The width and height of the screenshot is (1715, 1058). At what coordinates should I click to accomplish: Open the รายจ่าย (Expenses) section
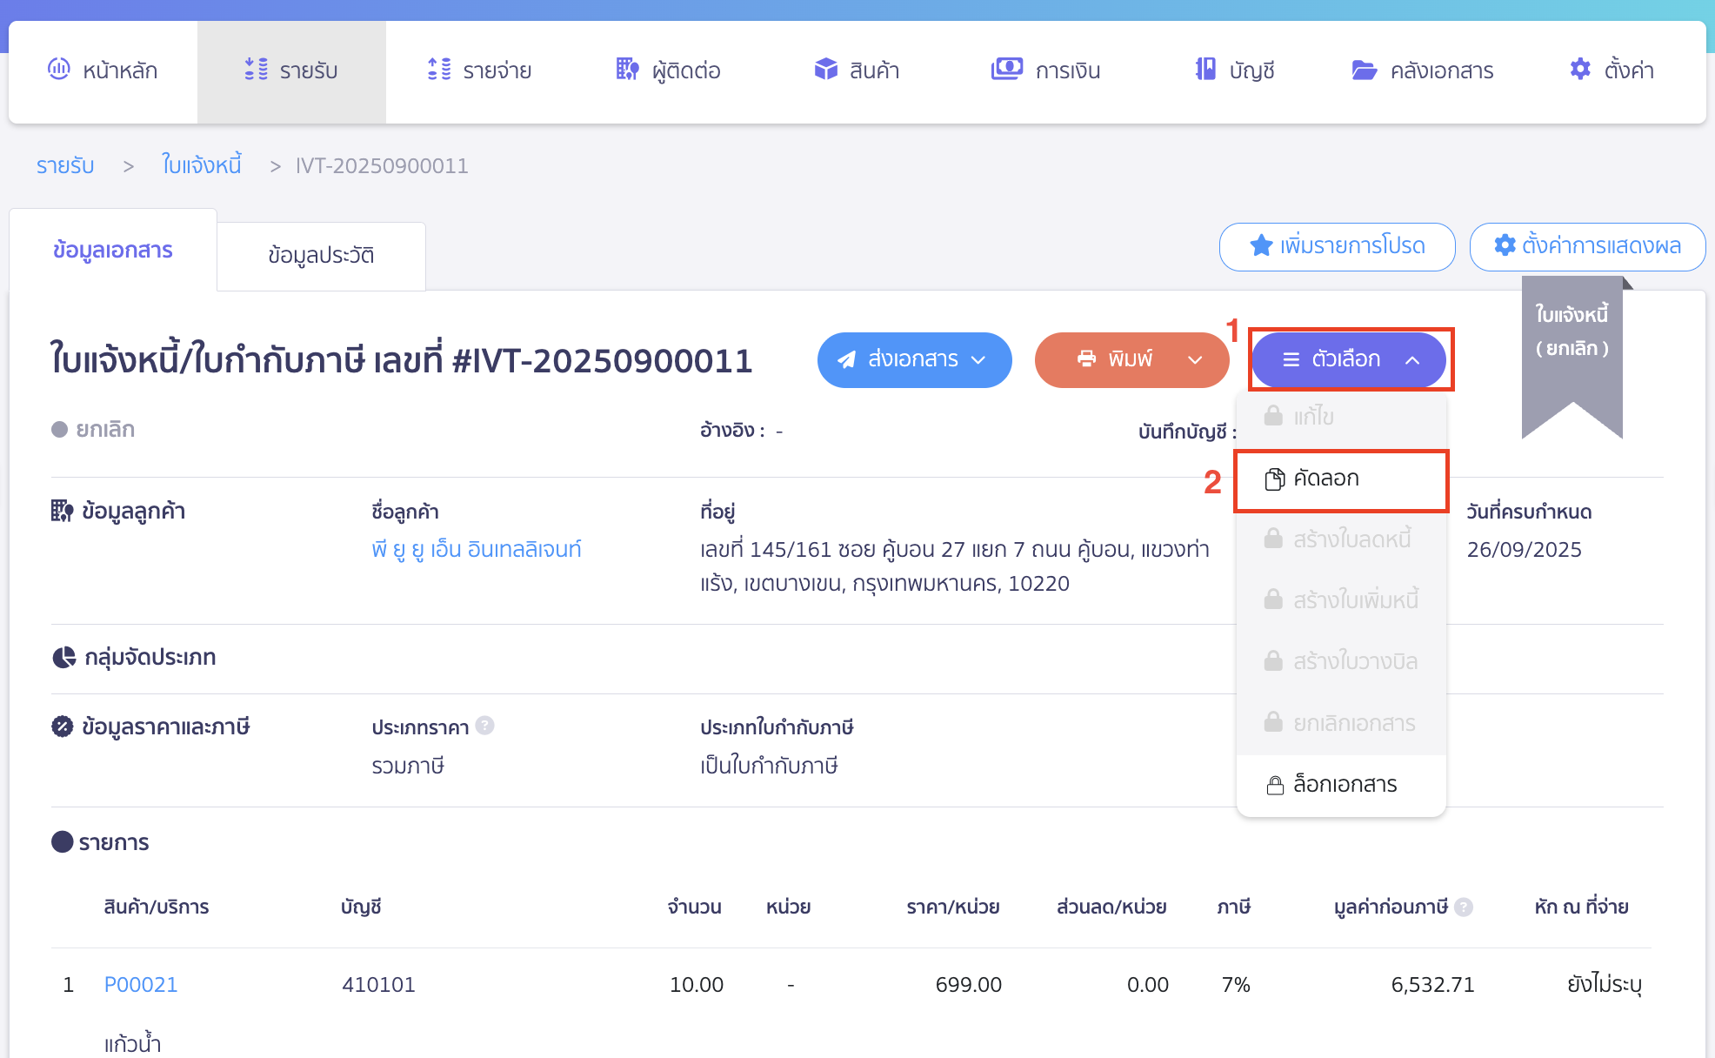(481, 70)
